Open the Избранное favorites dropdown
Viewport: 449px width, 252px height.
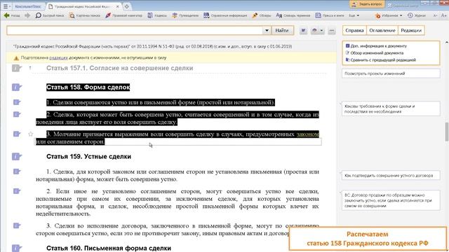point(389,15)
